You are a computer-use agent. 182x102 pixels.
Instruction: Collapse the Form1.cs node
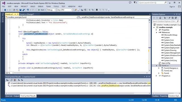(156, 65)
